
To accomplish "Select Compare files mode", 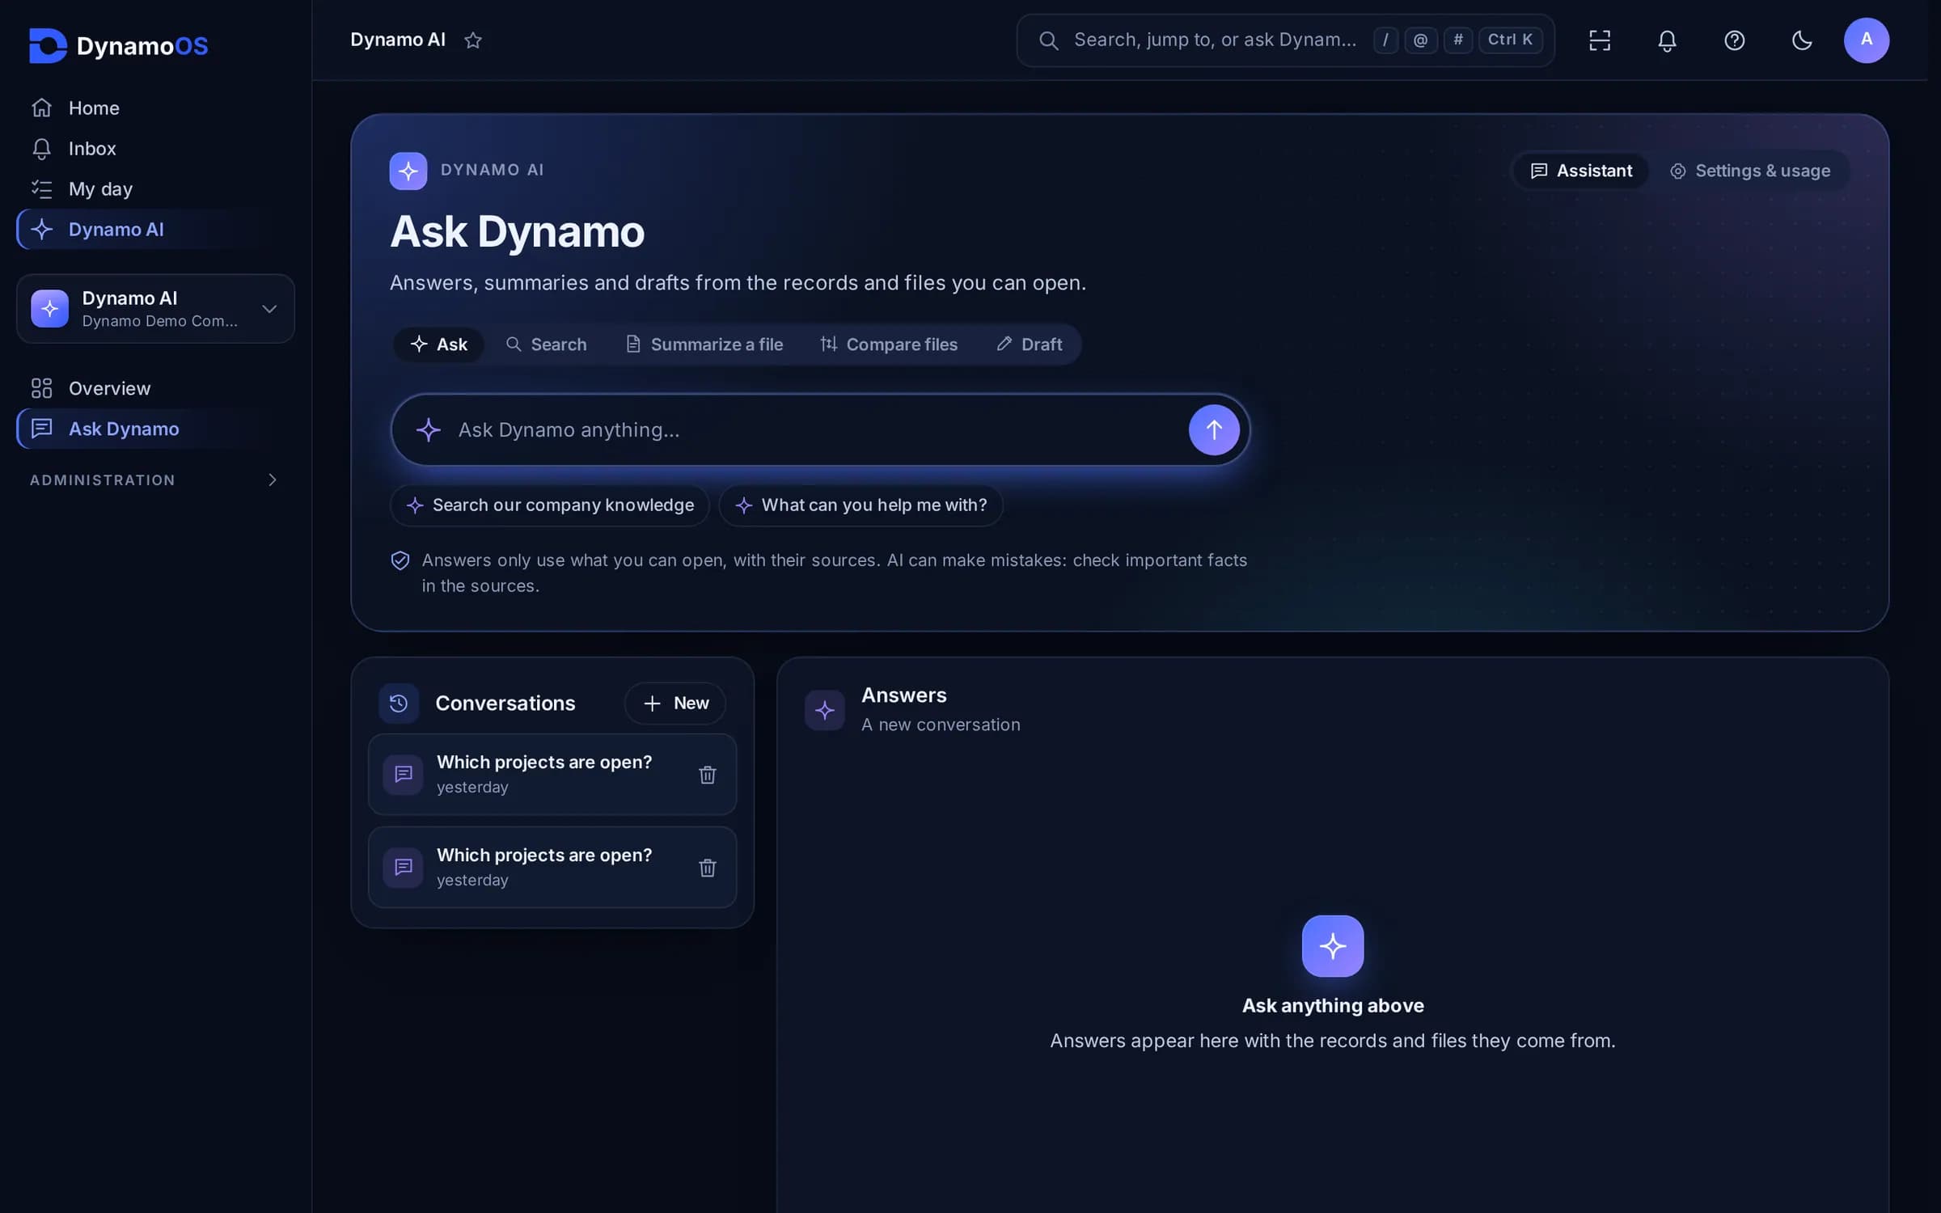I will point(889,344).
